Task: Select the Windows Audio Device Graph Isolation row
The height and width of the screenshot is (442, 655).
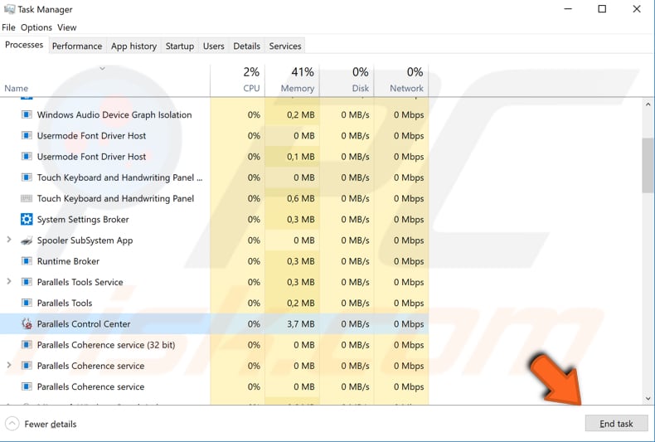Action: tap(214, 114)
